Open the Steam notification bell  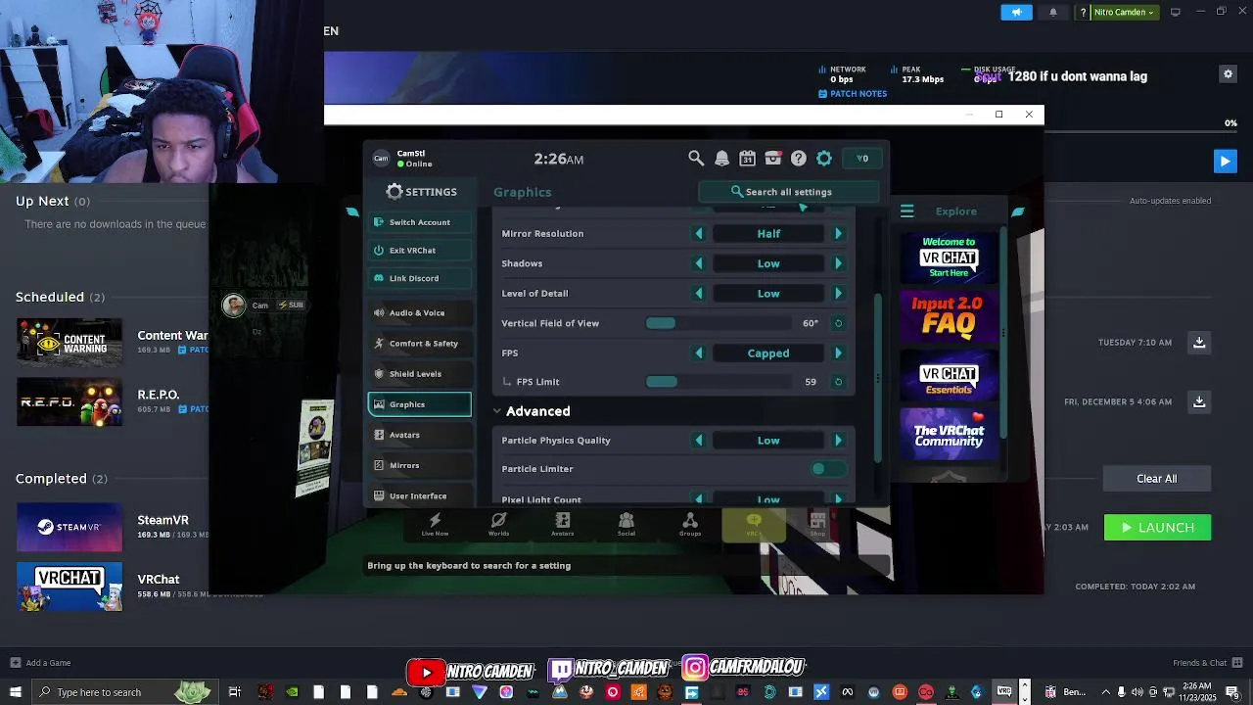click(1053, 12)
